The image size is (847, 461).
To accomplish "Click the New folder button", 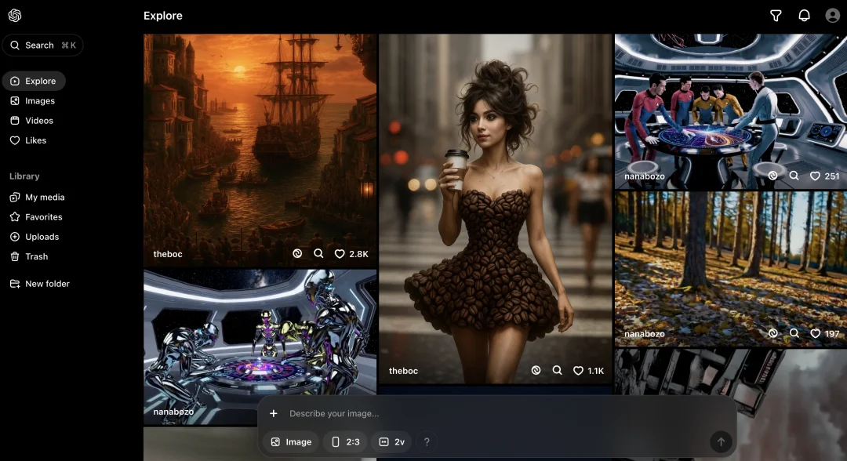I will click(x=47, y=284).
